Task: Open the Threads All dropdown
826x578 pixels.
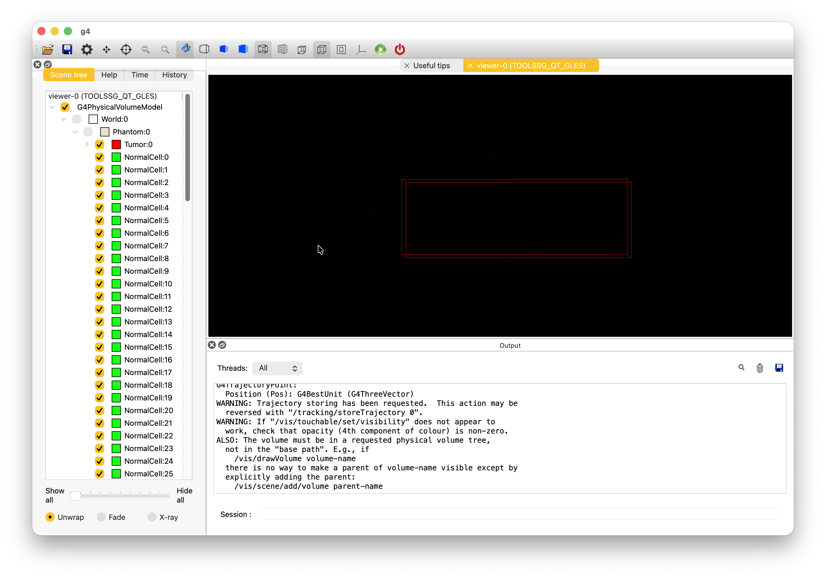Action: coord(277,368)
